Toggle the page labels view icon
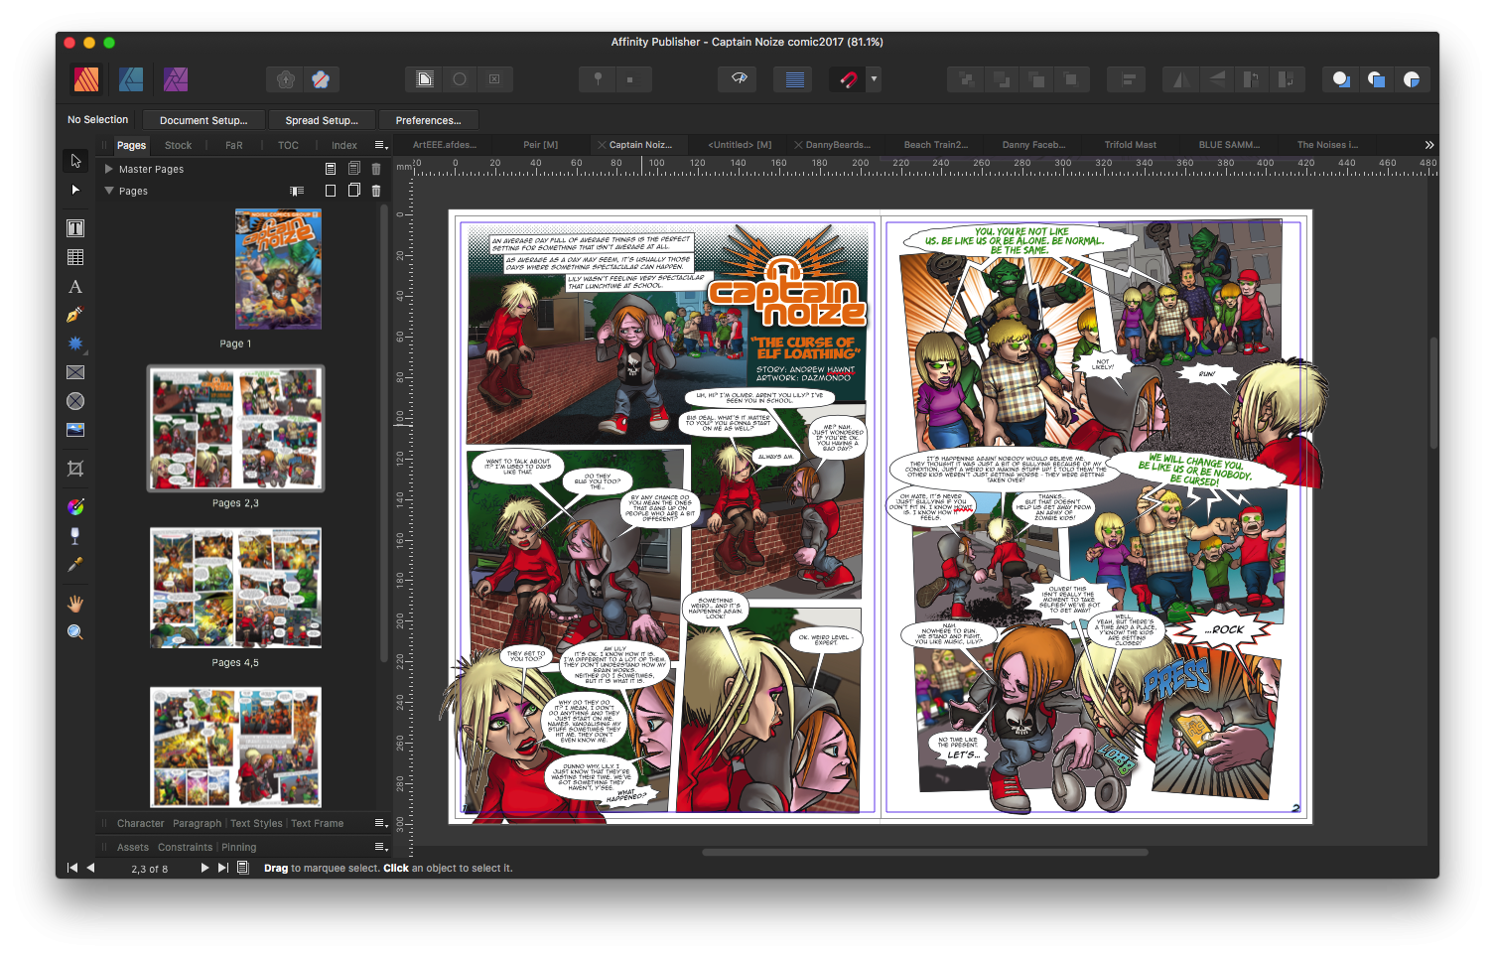Screen dimensions: 1495x958 (297, 191)
